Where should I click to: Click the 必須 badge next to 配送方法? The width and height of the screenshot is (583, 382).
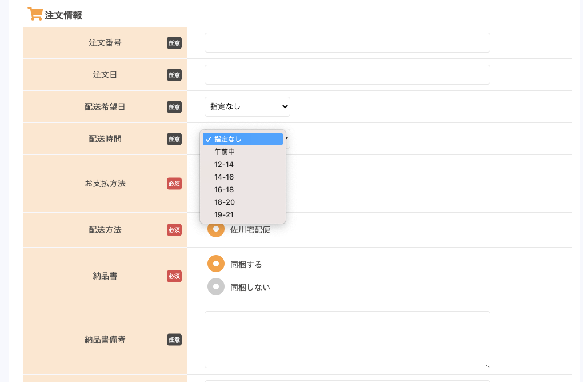coord(174,230)
